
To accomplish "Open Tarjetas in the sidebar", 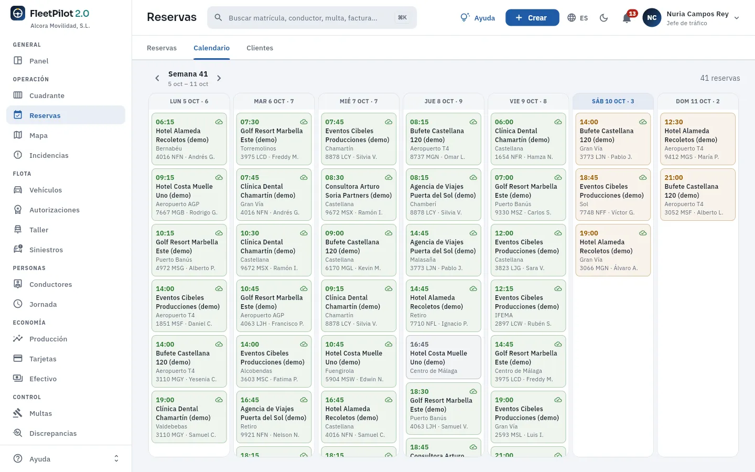I will click(66, 359).
